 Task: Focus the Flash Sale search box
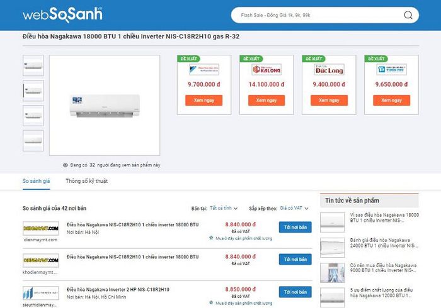click(325, 15)
